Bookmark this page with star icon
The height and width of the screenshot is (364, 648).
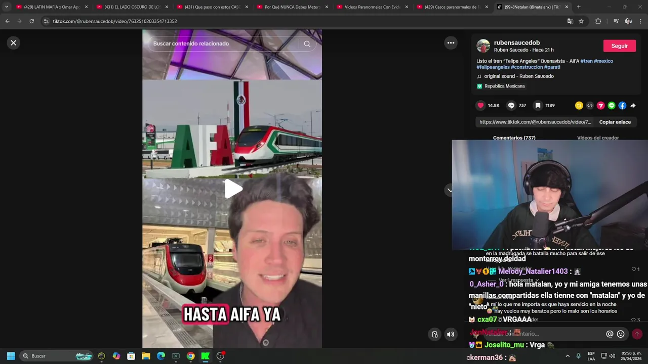point(581,21)
